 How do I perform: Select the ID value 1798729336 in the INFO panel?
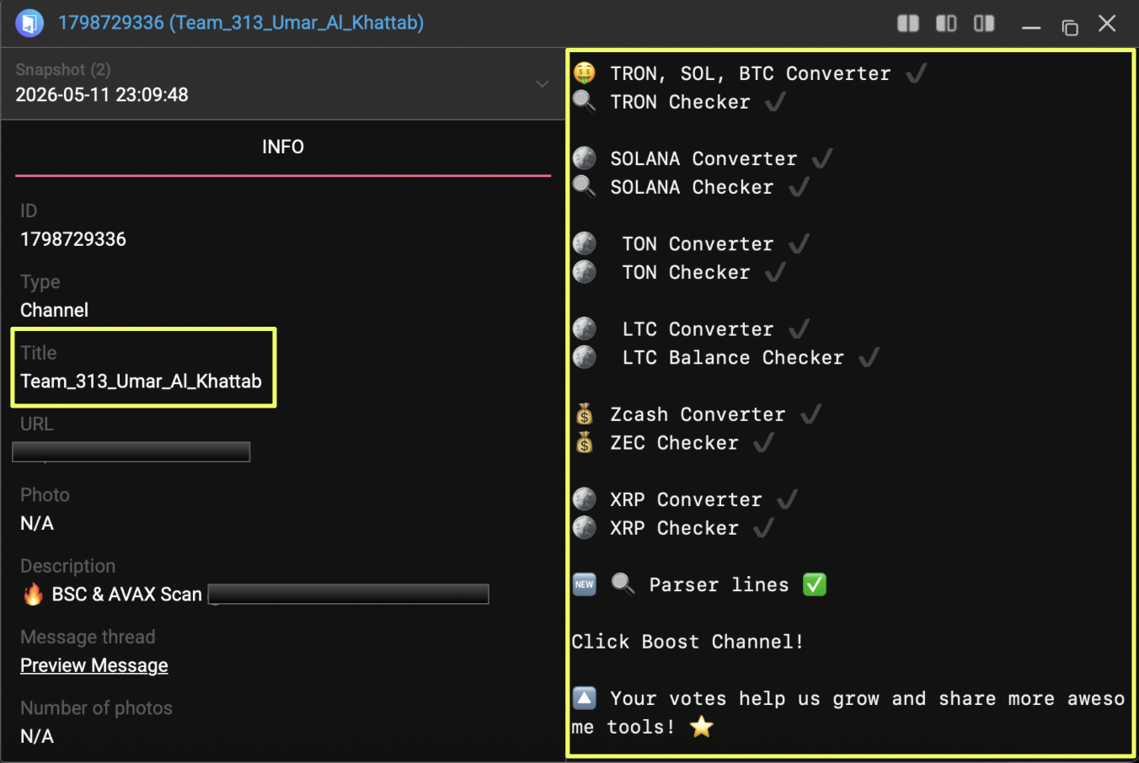[x=73, y=239]
